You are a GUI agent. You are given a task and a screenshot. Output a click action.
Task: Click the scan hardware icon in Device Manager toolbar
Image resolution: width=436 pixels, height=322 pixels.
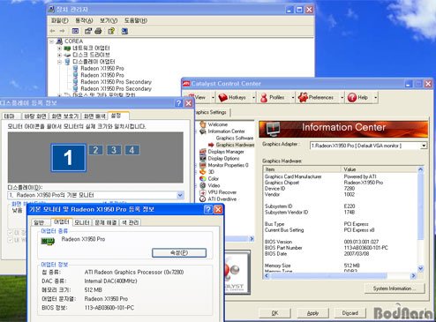pos(124,31)
